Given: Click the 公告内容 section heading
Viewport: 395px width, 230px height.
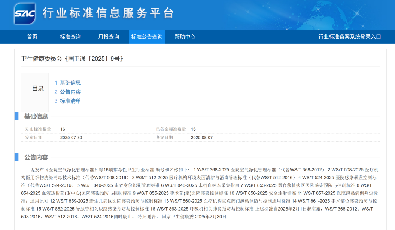Looking at the screenshot, I should [36, 157].
